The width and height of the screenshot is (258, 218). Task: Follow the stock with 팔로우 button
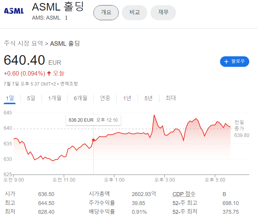234,61
